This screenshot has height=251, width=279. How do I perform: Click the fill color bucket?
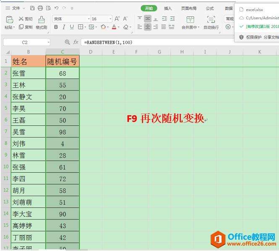pyautogui.click(x=103, y=27)
